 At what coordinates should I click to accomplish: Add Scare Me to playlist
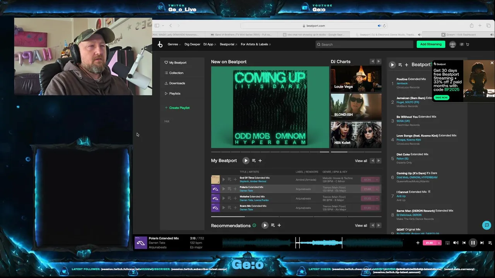[x=235, y=208]
